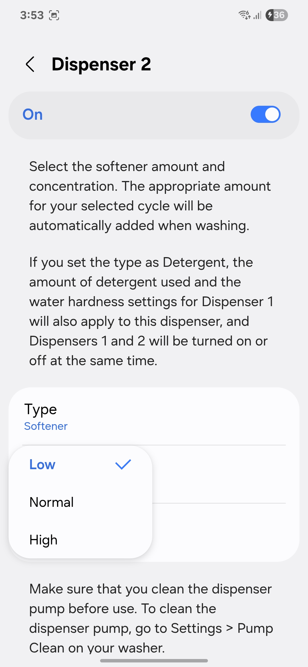Tap the cellular signal strength icon
The image size is (308, 667).
coord(257,15)
